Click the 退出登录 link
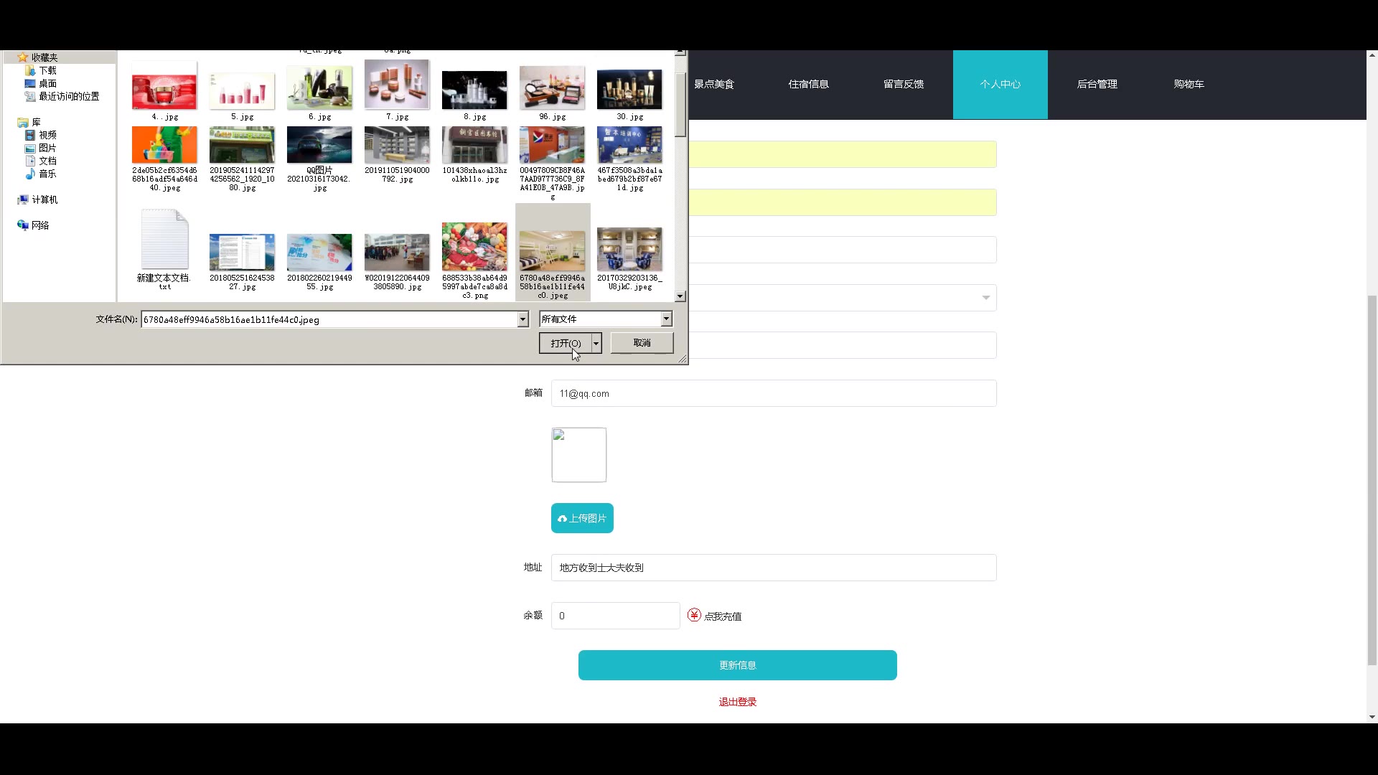 click(x=737, y=702)
